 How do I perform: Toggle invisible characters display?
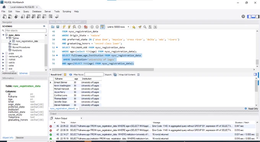[x=150, y=27]
